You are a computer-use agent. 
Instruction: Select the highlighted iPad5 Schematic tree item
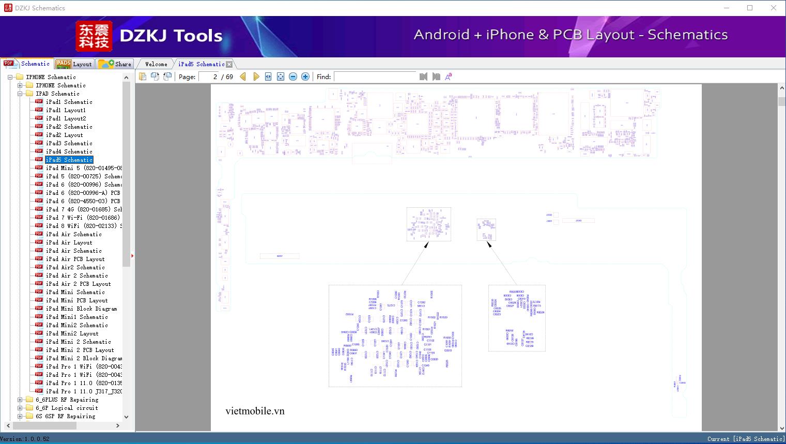[69, 160]
